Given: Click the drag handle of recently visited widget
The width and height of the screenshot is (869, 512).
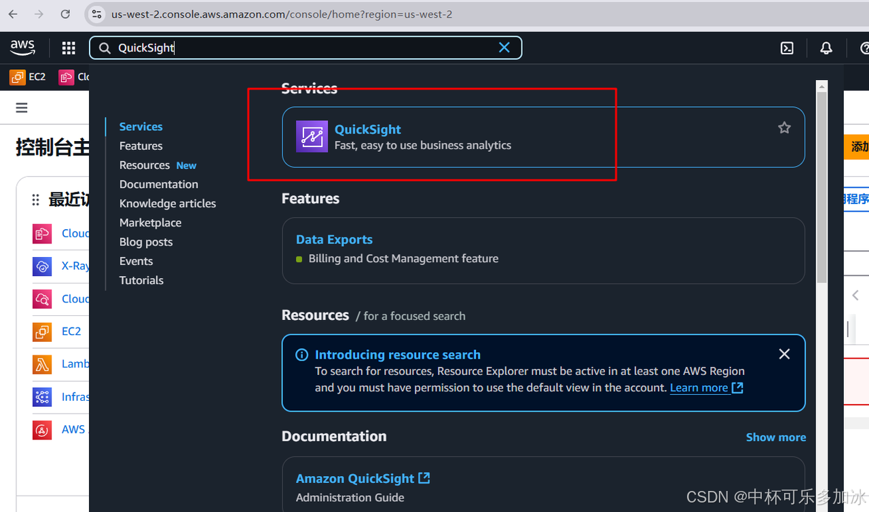Looking at the screenshot, I should [36, 200].
